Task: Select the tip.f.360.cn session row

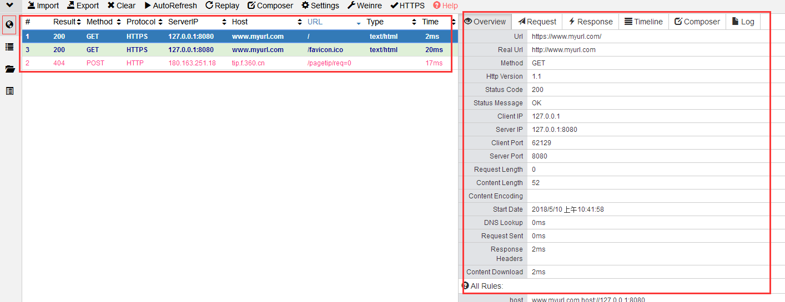Action: coord(240,63)
